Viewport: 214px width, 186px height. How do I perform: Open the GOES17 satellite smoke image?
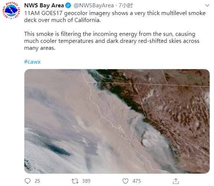pyautogui.click(x=117, y=122)
